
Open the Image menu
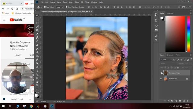[x=52, y=2]
